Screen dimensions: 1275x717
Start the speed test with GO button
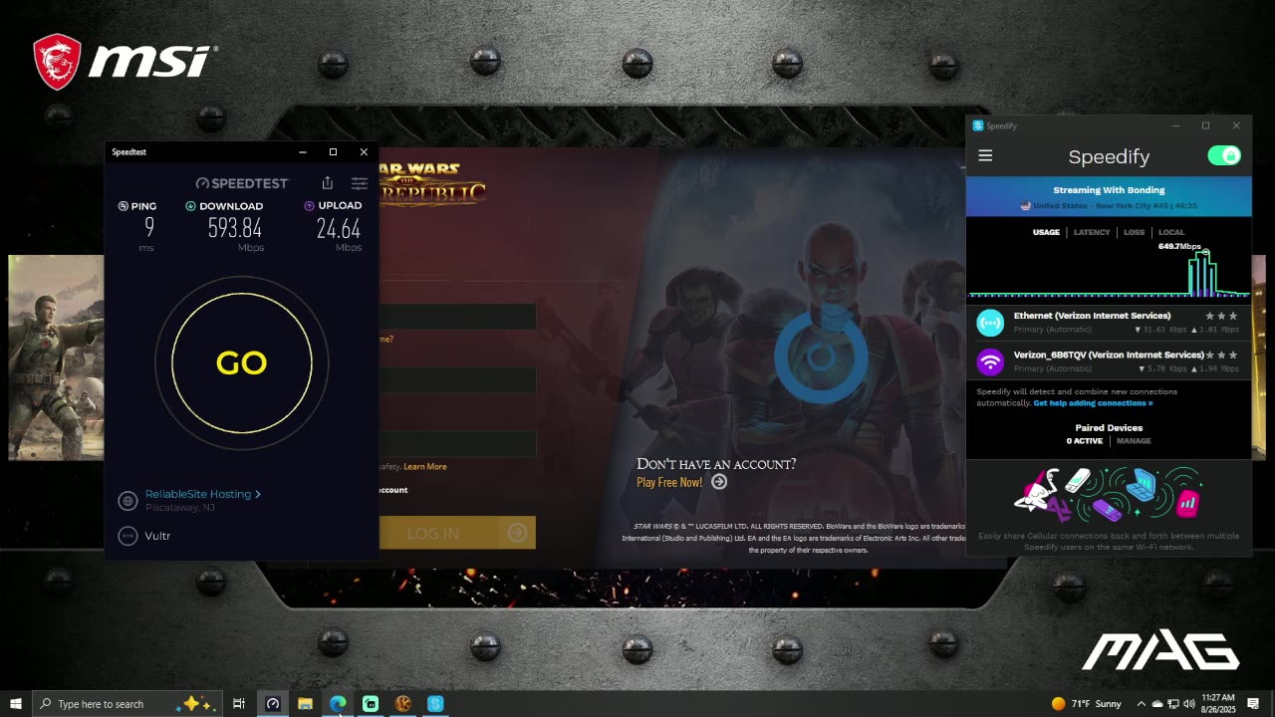point(242,363)
